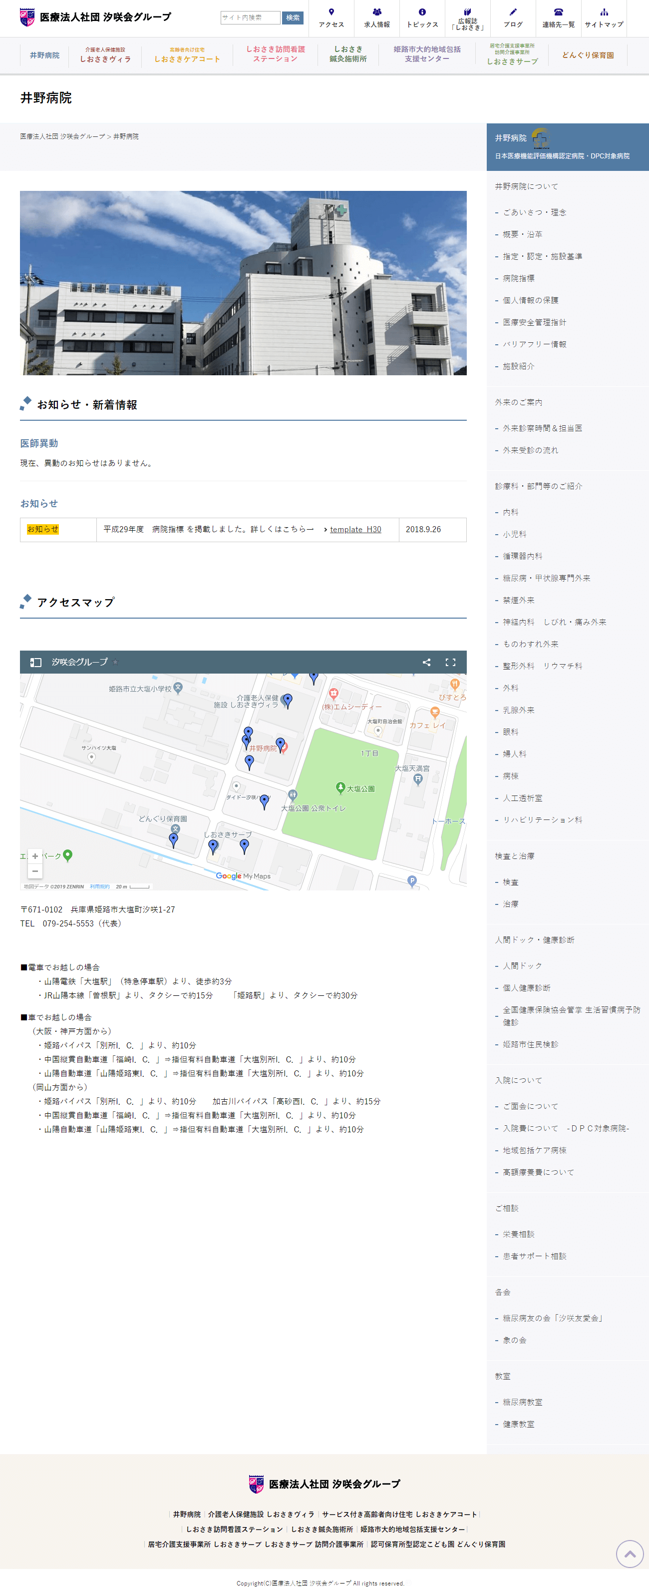Open the しおさき鍼灸施術所 tab

click(348, 54)
